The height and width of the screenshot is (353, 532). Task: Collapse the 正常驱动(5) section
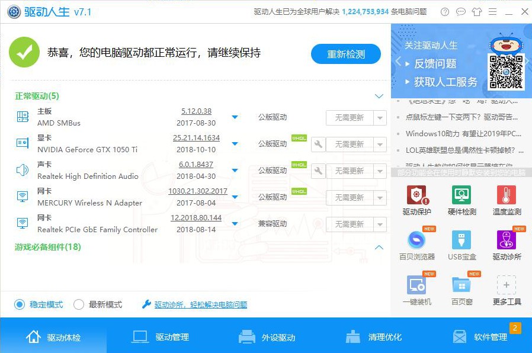coord(379,96)
